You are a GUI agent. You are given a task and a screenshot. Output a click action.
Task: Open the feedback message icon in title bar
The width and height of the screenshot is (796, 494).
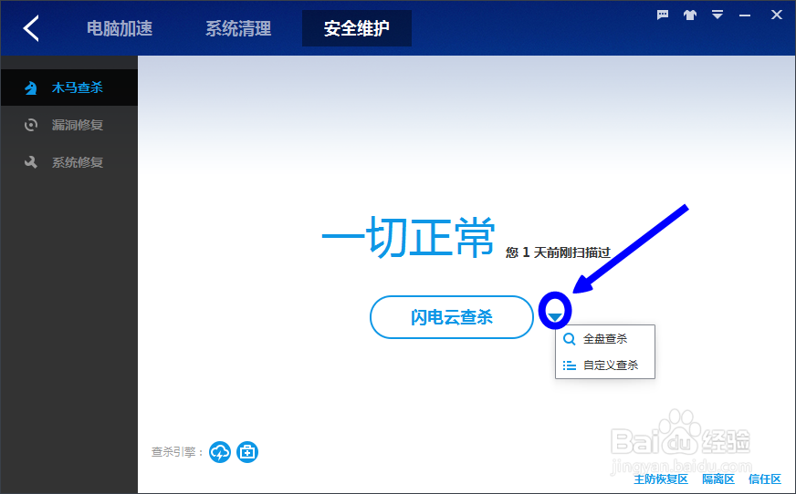(x=663, y=15)
